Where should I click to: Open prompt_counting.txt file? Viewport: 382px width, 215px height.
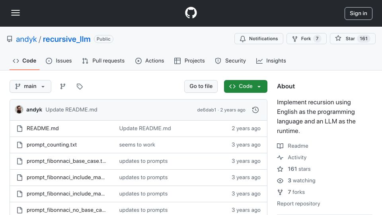coord(52,145)
